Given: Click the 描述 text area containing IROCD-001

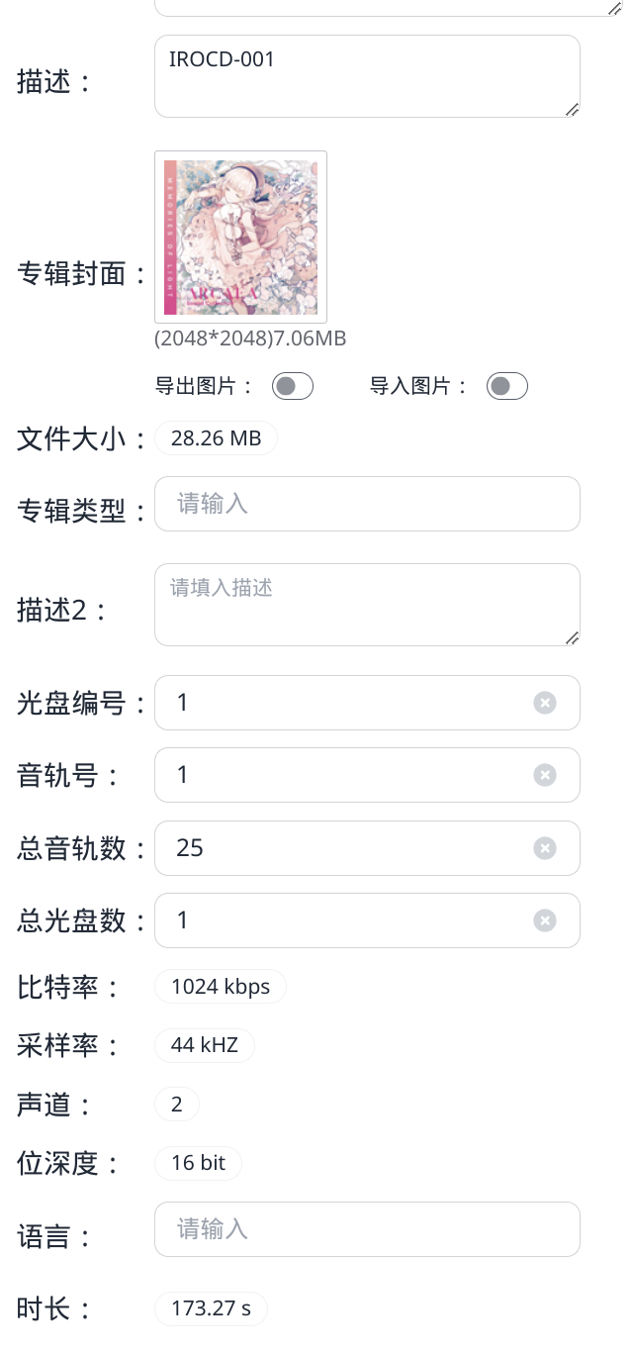Looking at the screenshot, I should tap(366, 76).
